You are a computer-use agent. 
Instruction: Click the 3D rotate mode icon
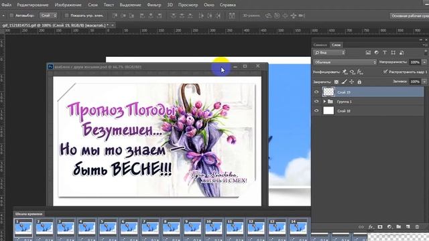coord(268,15)
